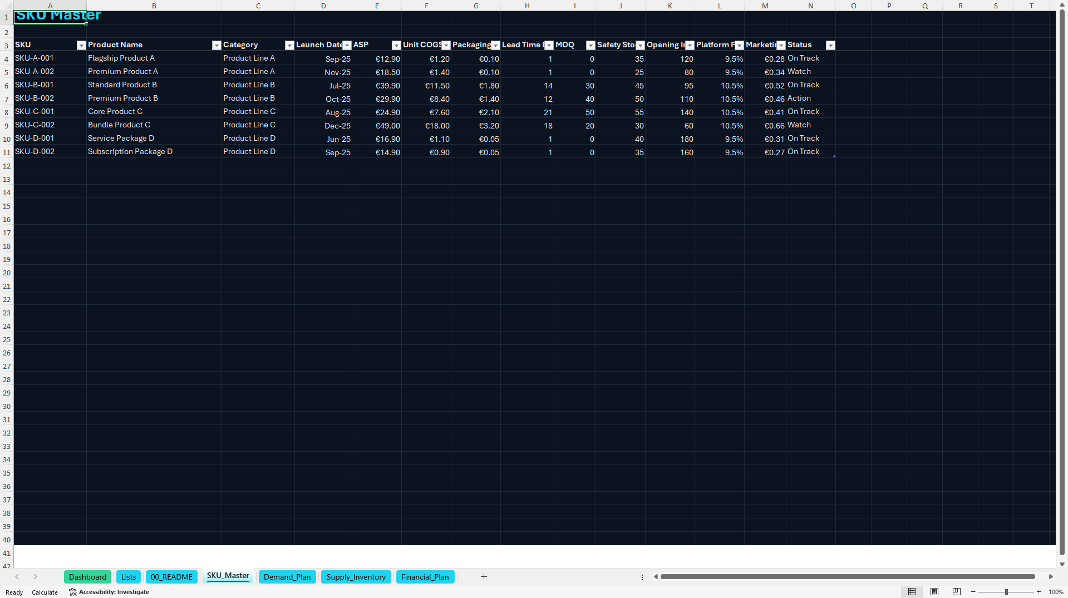Select the SKU_Master sheet tab
The image size is (1068, 598).
228,576
